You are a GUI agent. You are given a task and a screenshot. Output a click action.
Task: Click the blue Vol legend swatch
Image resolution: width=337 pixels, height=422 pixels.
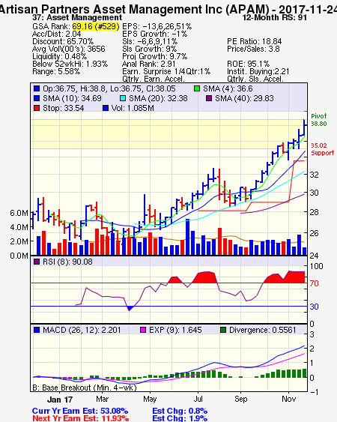pyautogui.click(x=106, y=108)
